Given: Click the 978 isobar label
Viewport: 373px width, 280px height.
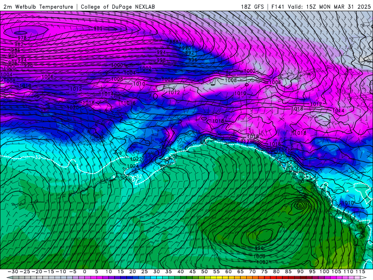Looking at the screenshot, I should pyautogui.click(x=22, y=38).
